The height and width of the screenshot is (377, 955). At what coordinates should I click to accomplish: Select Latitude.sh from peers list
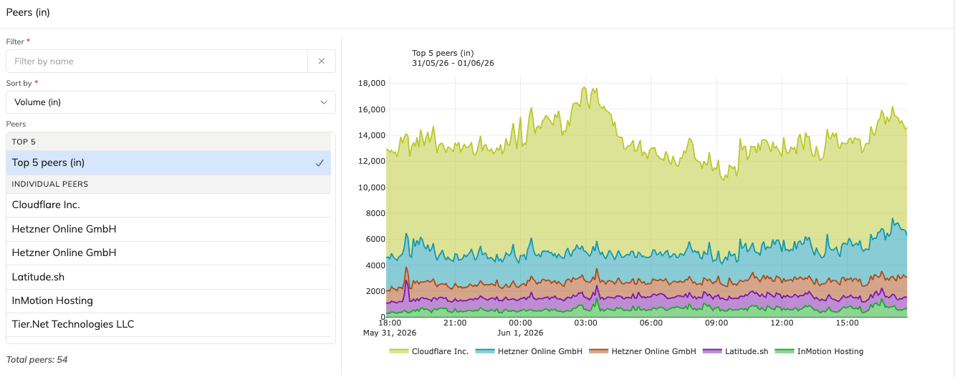click(168, 277)
